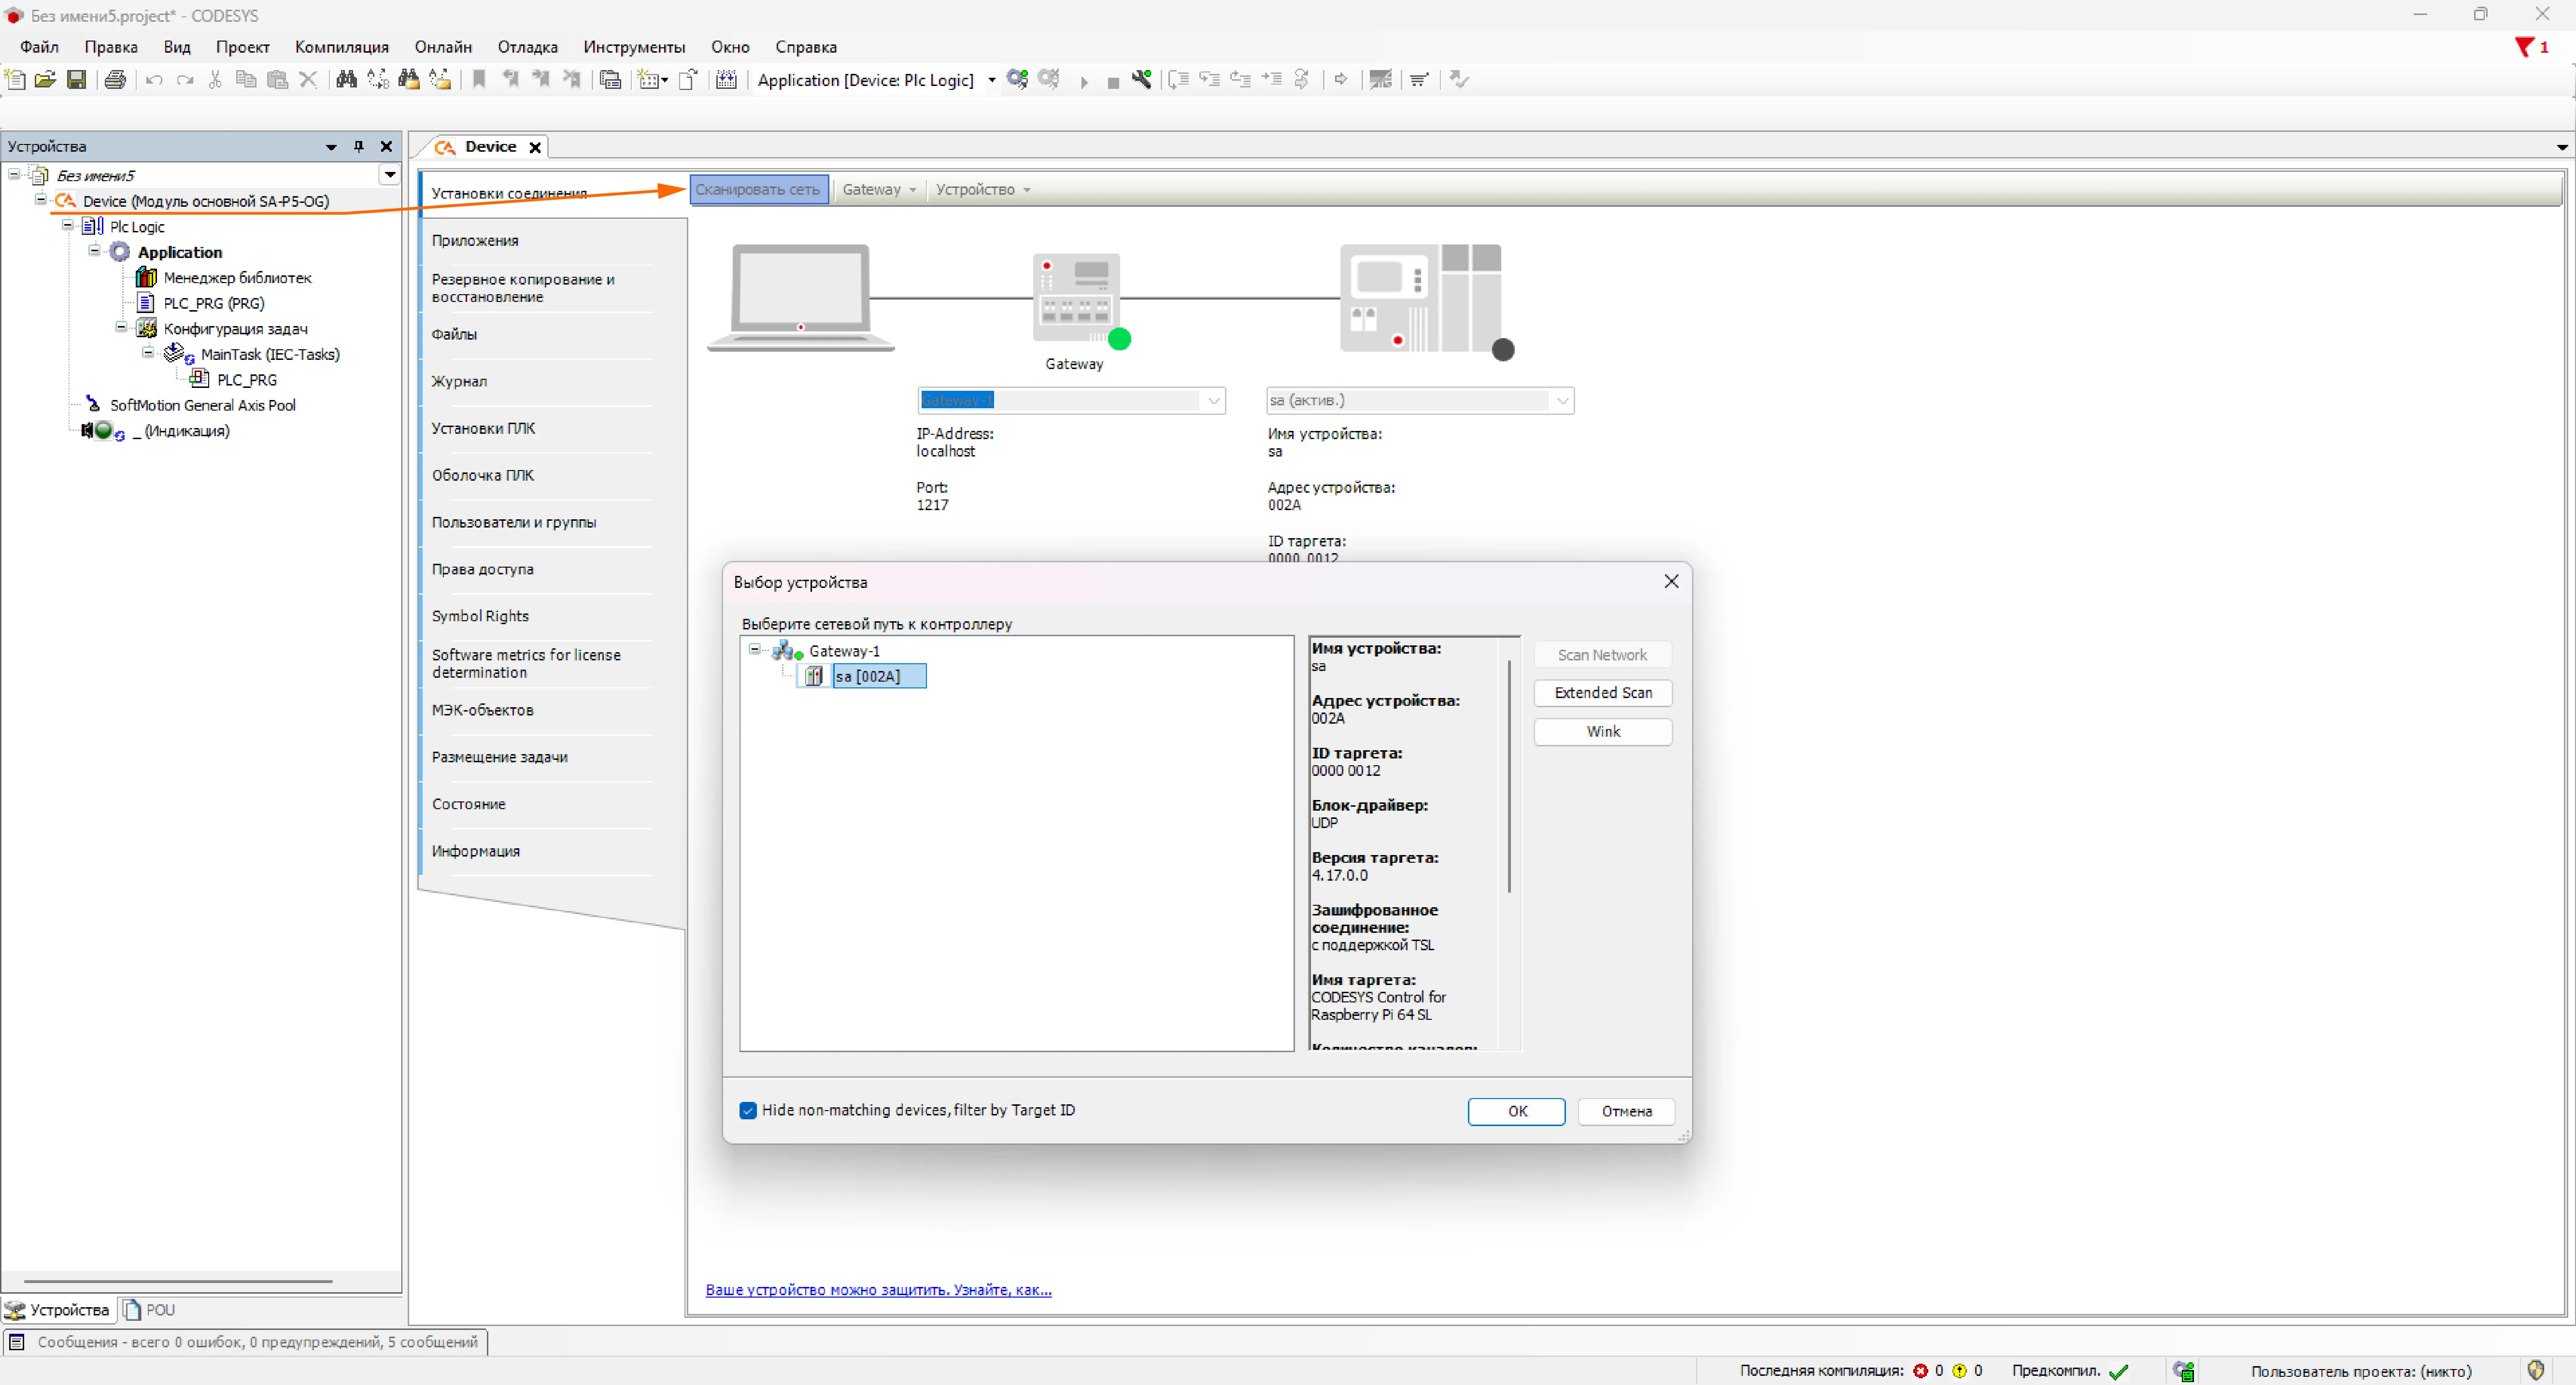Screen dimensions: 2576x1385
Task: Click the Find binoculars icon
Action: 346,80
